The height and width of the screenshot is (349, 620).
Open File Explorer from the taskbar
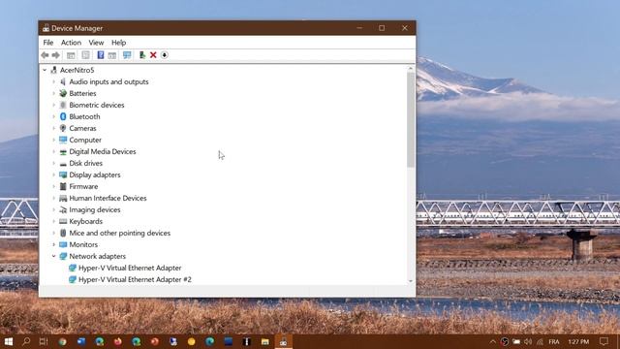264,341
